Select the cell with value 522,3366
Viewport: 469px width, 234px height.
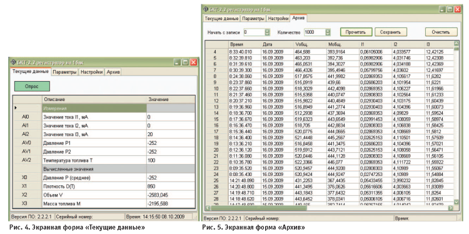(x=310, y=162)
